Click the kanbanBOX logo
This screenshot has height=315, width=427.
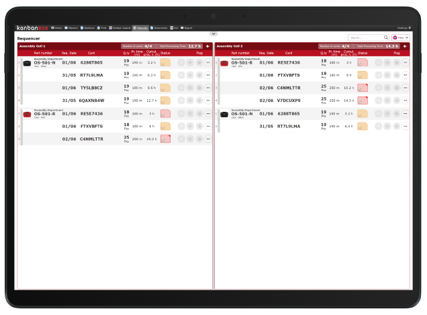pyautogui.click(x=32, y=28)
